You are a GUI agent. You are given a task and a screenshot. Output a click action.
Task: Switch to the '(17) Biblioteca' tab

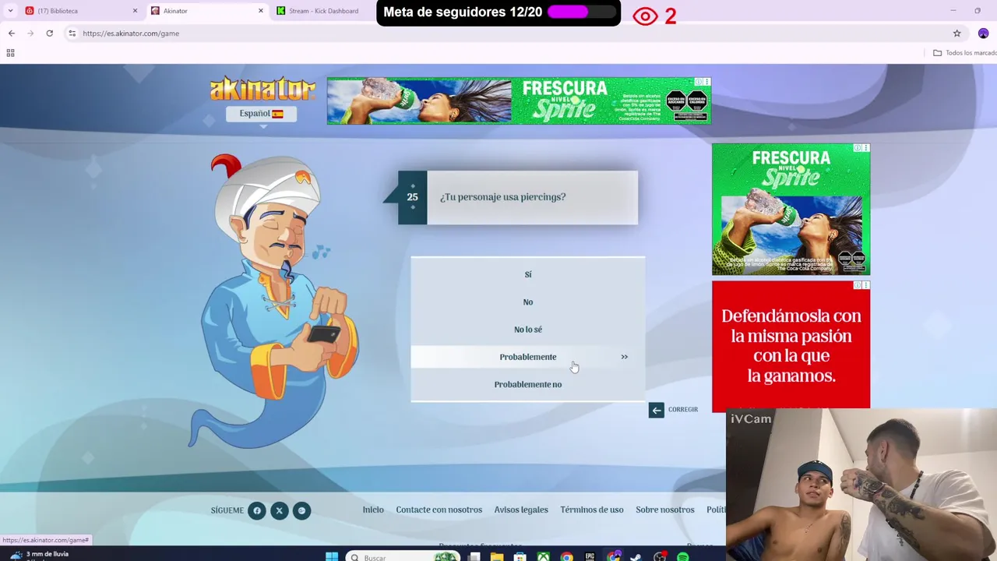[82, 11]
